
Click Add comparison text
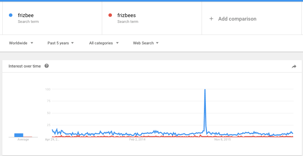pyautogui.click(x=237, y=19)
